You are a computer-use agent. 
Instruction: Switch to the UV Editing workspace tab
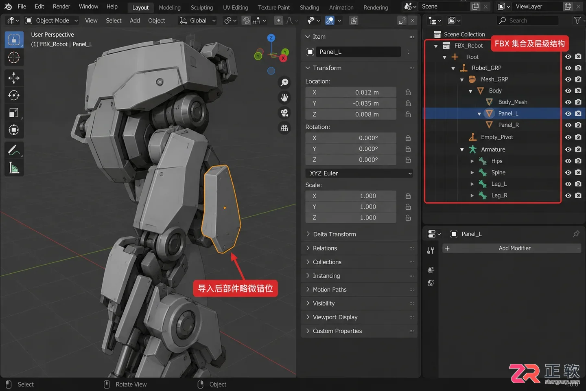pos(235,7)
